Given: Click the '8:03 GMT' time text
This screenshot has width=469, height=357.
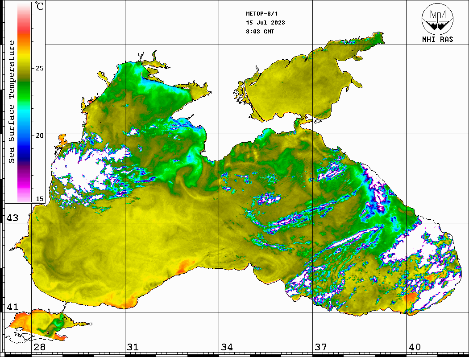Looking at the screenshot, I should click(260, 31).
